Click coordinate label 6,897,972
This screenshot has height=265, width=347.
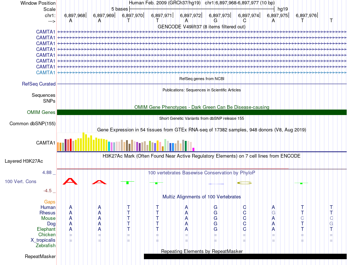coord(190,15)
